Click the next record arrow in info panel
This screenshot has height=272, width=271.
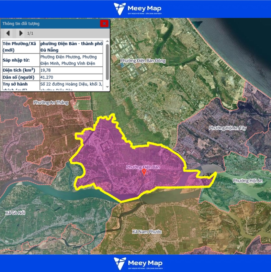point(21,33)
